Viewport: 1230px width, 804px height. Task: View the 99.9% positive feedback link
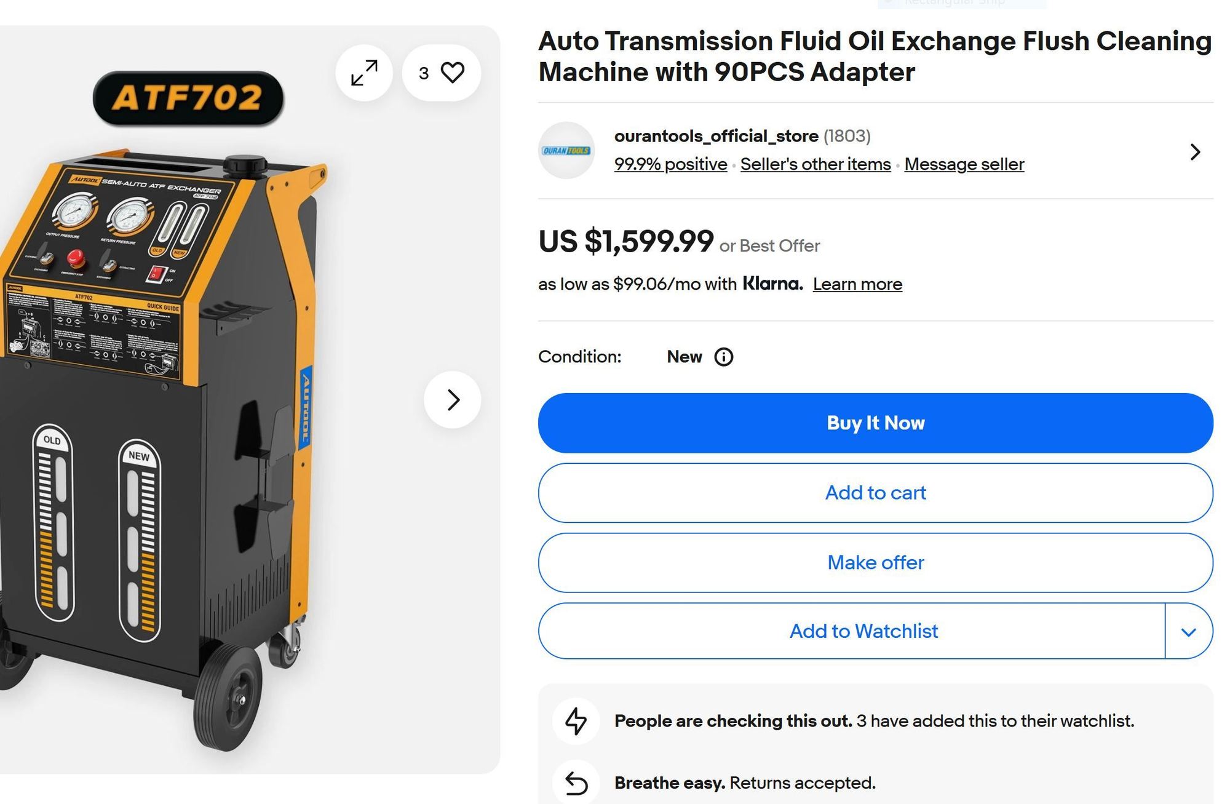[670, 164]
